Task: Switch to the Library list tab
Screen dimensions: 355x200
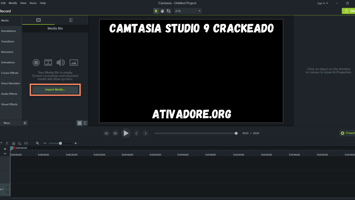Action: 71,20
